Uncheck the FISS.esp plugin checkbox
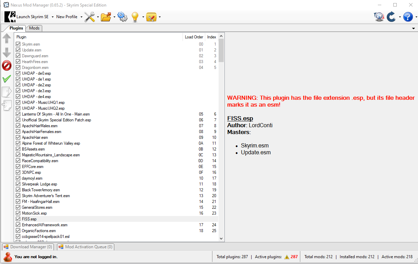This screenshot has height=264, width=418. (x=18, y=219)
